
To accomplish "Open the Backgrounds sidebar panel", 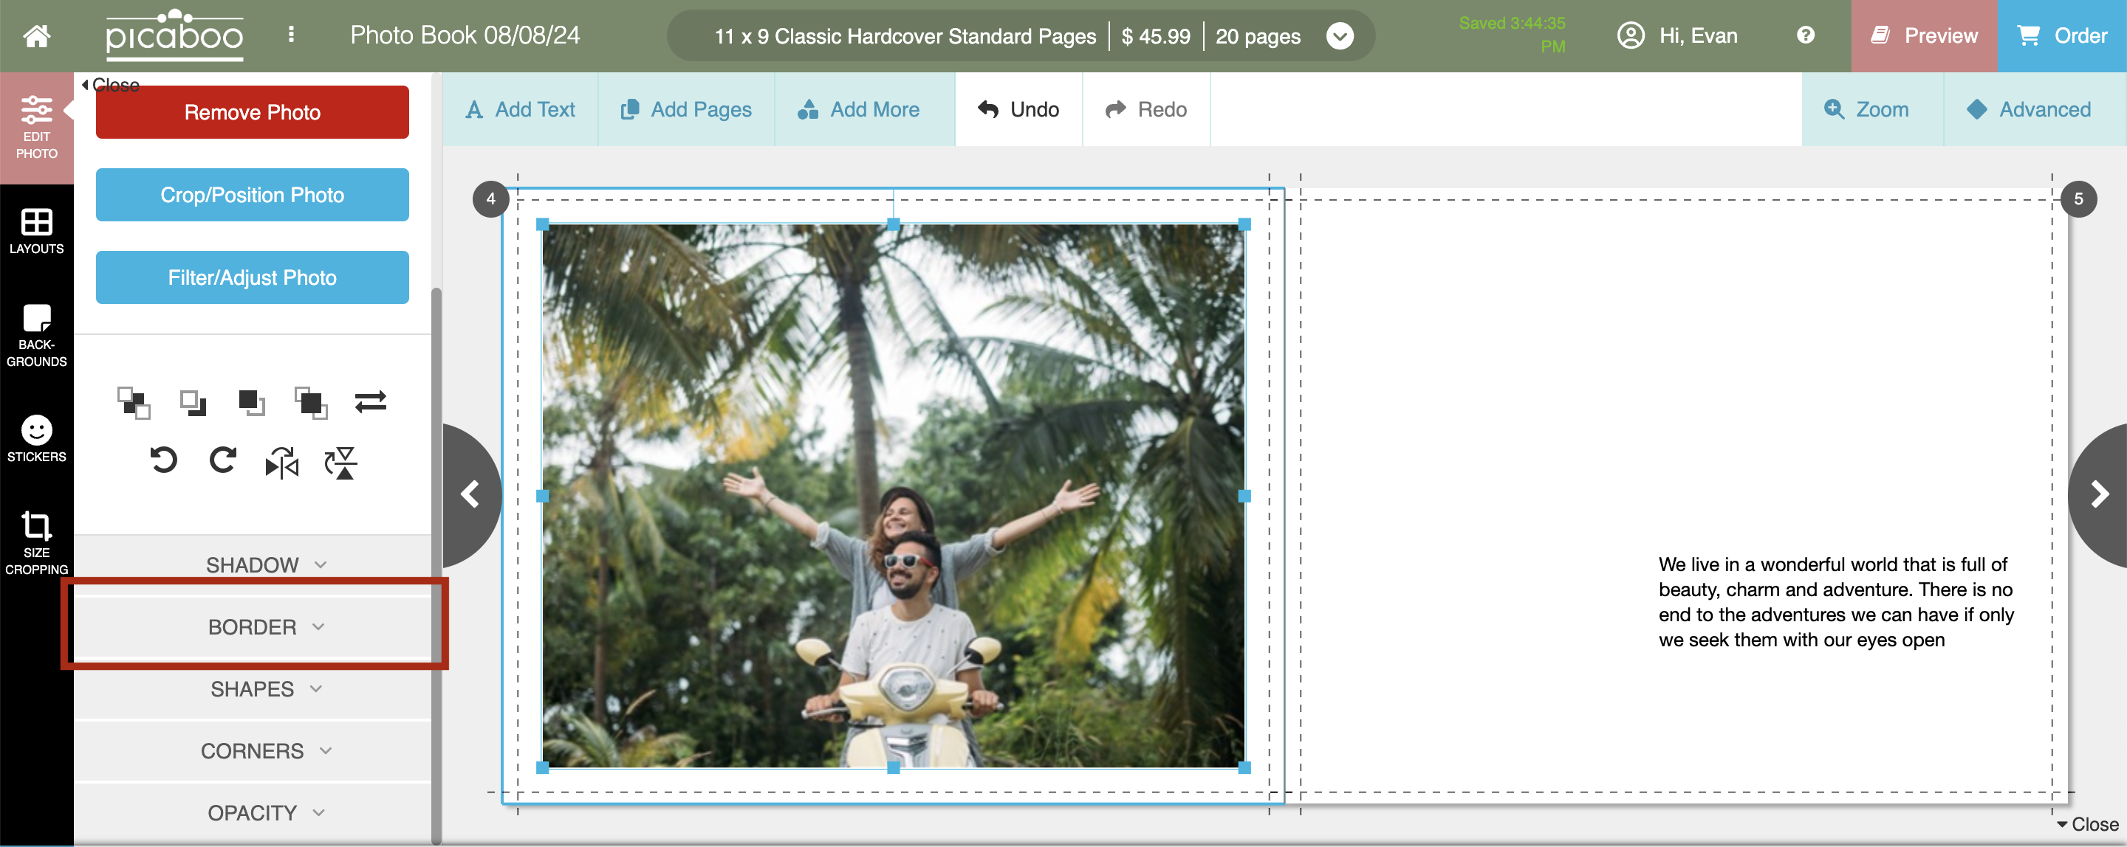I will [x=36, y=335].
